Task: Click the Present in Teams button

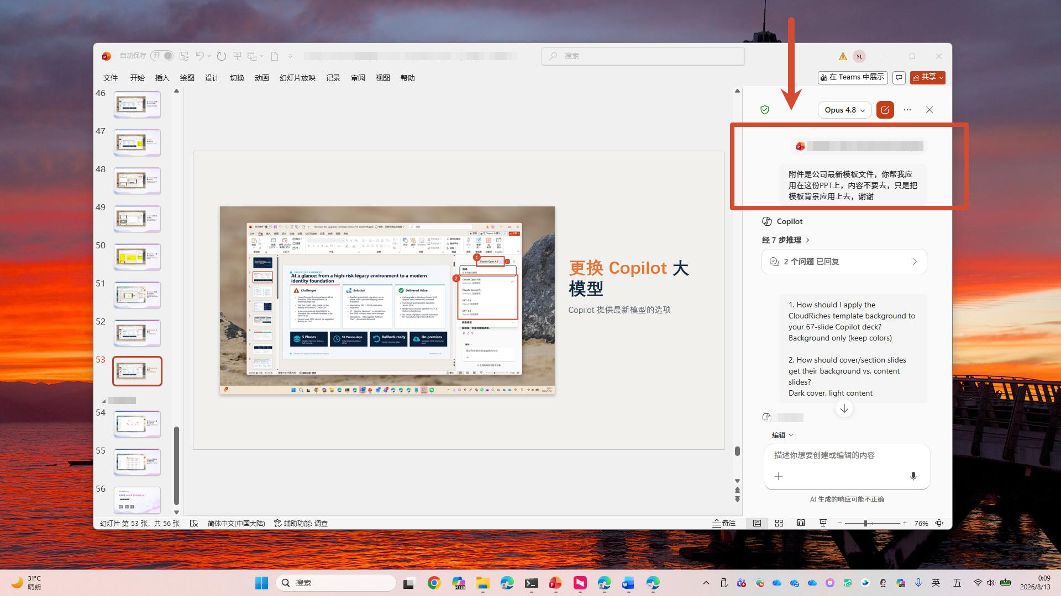Action: [x=853, y=78]
